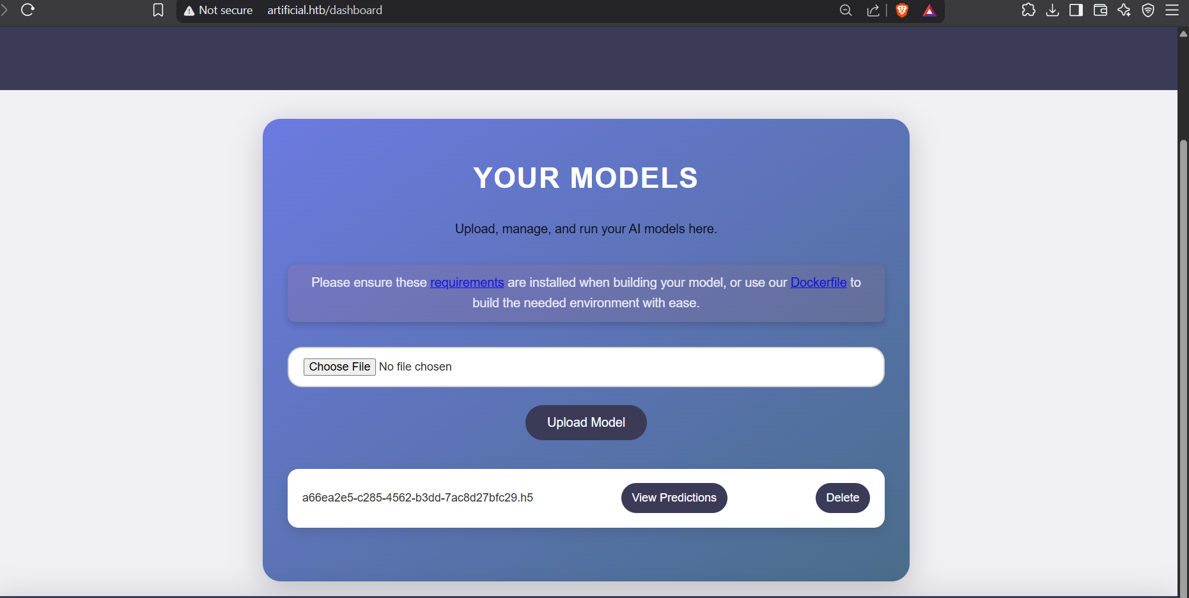Open browser extensions puzzle icon
This screenshot has width=1189, height=598.
(x=1029, y=10)
